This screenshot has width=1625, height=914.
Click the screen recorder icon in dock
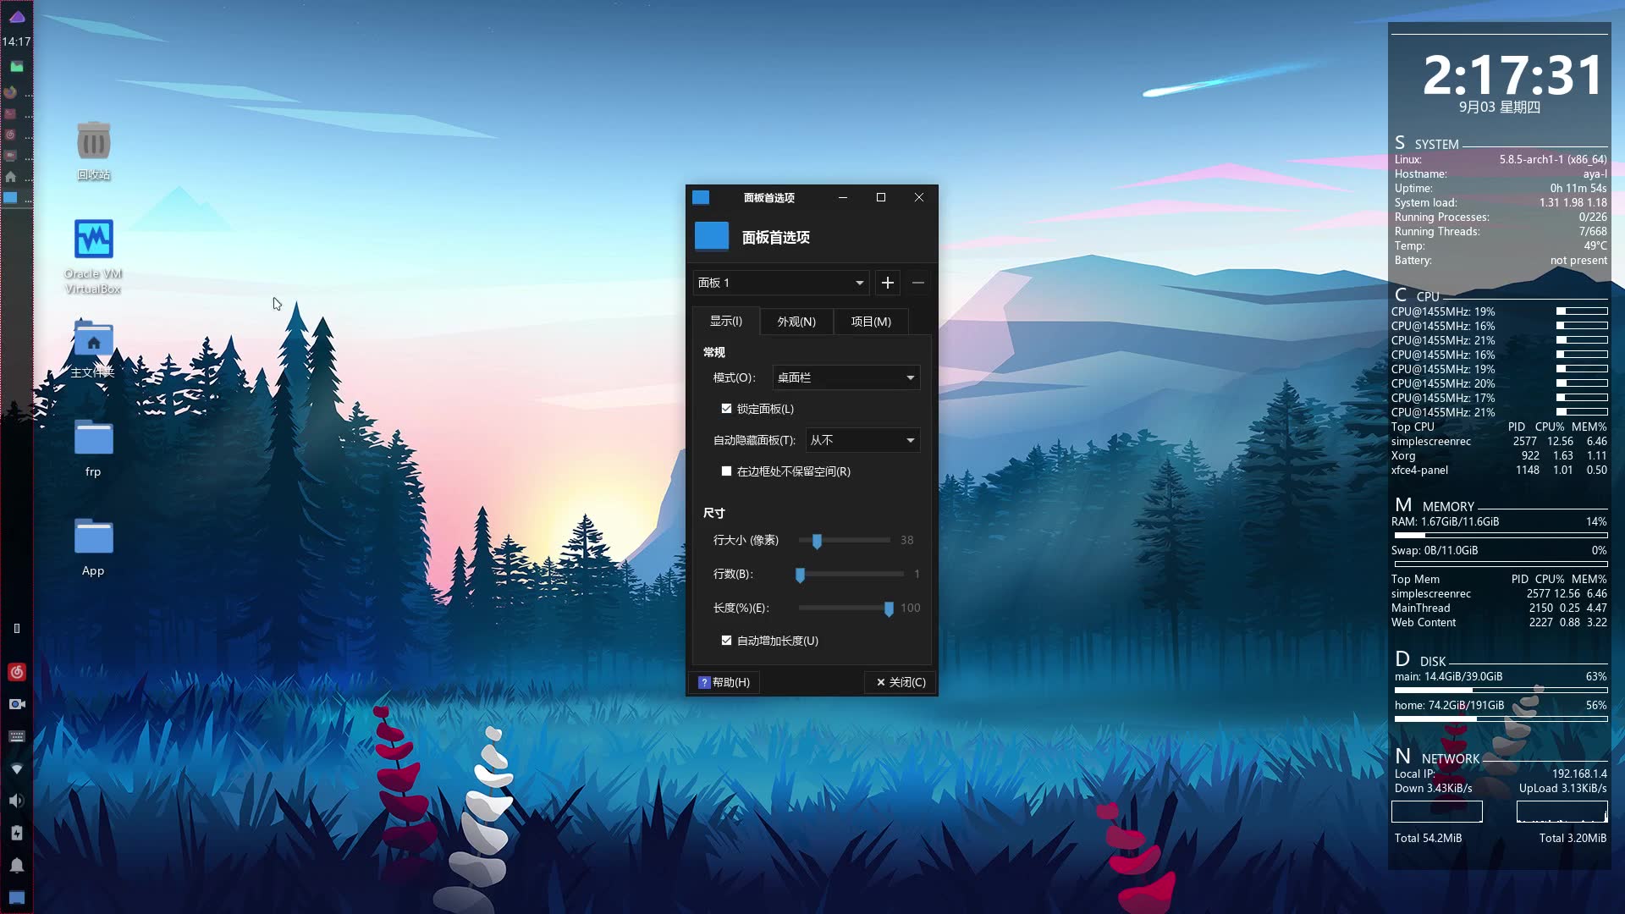tap(15, 703)
